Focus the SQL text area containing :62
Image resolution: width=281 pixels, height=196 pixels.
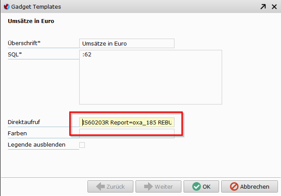(151, 77)
